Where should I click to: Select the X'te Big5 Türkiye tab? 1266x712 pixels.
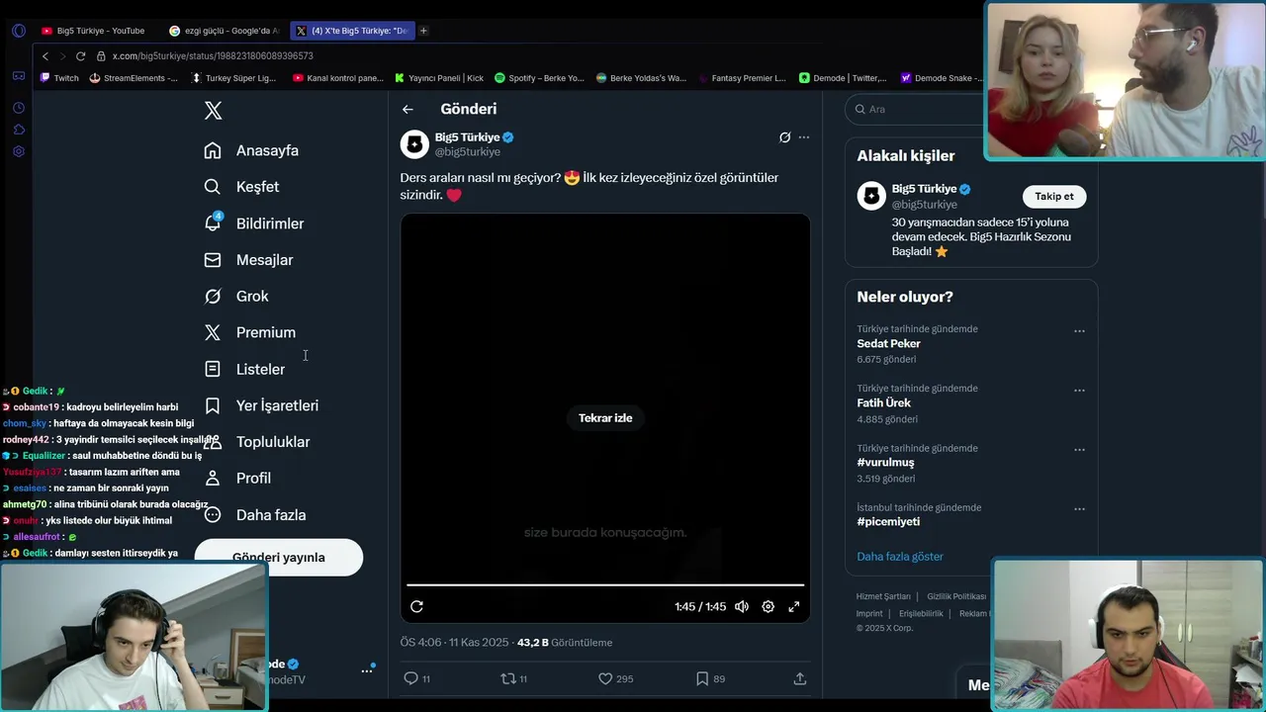click(352, 31)
